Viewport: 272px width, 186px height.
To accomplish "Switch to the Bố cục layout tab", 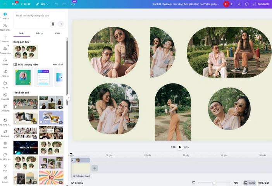I will [40, 33].
